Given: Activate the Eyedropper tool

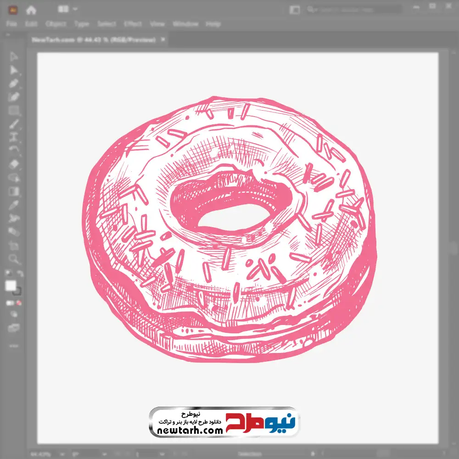Looking at the screenshot, I should click(14, 205).
